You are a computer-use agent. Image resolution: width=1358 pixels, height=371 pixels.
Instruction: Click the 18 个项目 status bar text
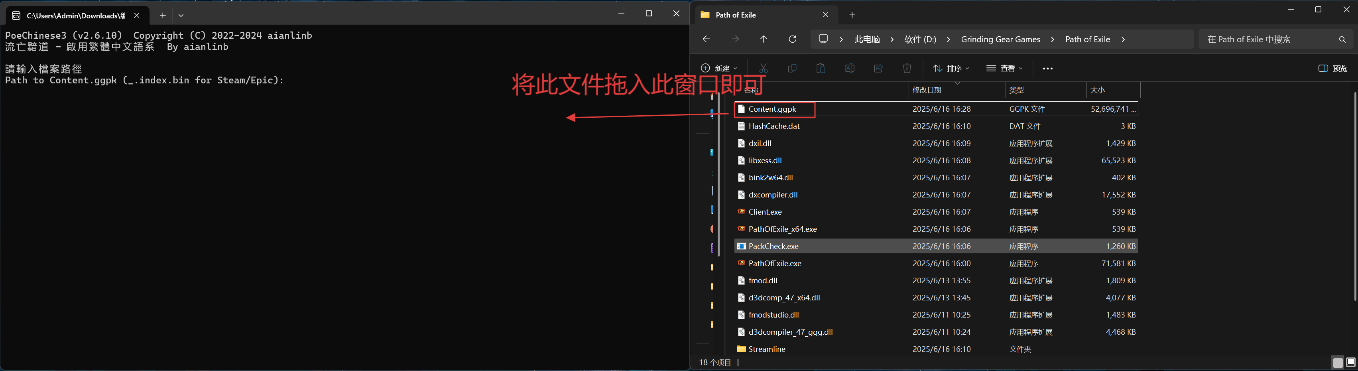[715, 363]
